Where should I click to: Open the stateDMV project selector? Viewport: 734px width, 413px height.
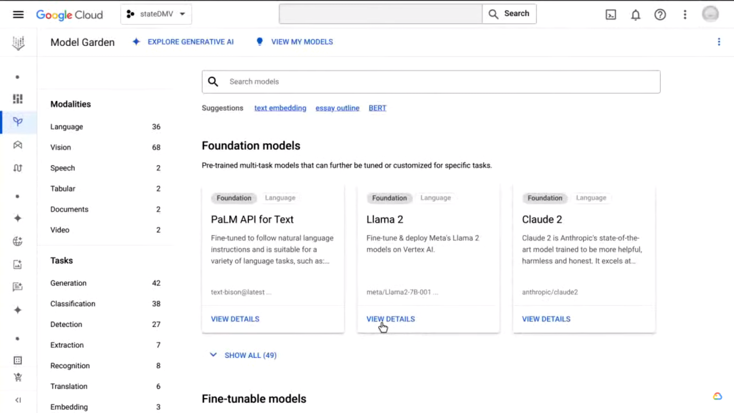pyautogui.click(x=156, y=14)
